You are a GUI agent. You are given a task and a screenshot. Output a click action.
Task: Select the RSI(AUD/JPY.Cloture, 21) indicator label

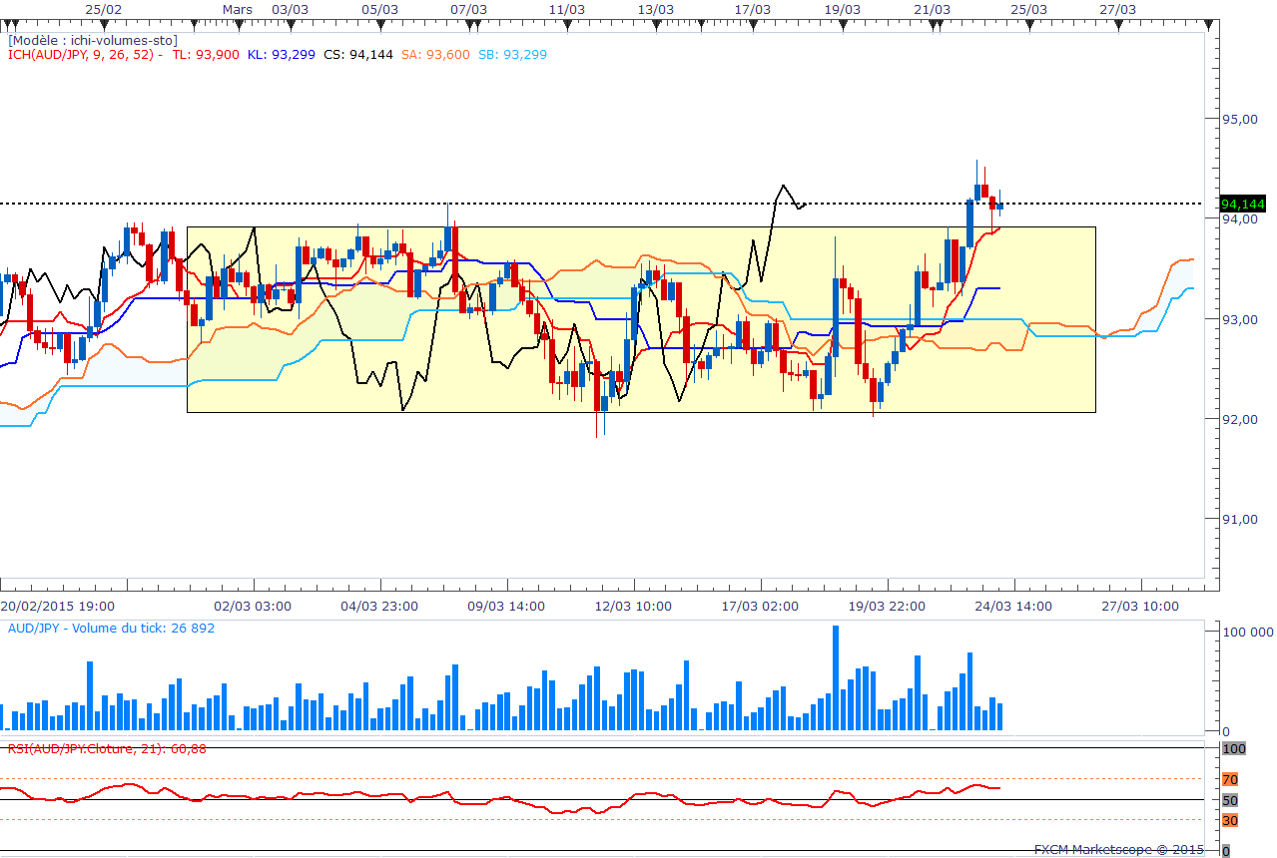tap(107, 748)
